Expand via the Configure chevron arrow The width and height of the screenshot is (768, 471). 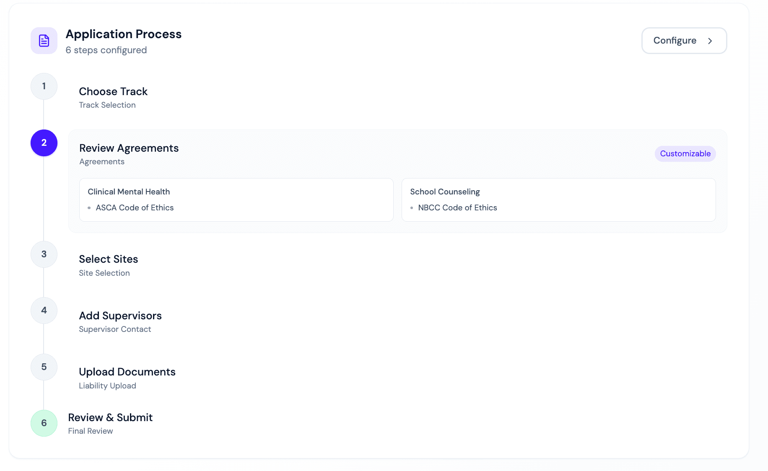coord(710,41)
